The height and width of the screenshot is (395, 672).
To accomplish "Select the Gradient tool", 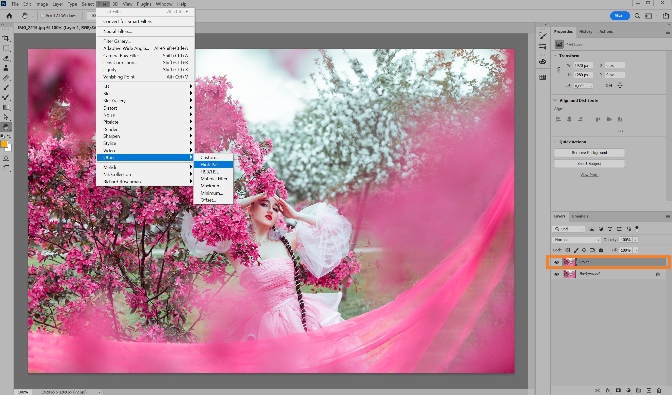I will coord(6,107).
